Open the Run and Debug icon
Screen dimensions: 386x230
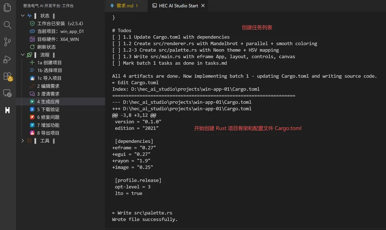click(x=7, y=59)
